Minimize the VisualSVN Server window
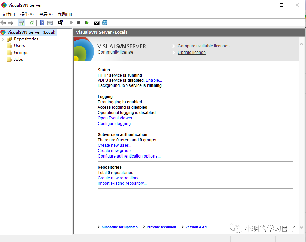Viewport: 306px width, 242px height. click(x=267, y=5)
